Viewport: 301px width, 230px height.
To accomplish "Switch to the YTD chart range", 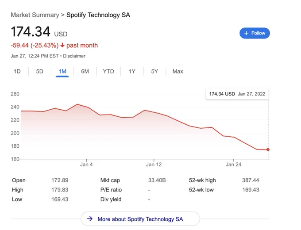I will point(108,71).
